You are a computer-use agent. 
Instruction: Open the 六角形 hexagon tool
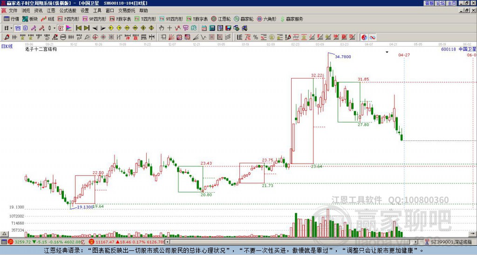click(x=266, y=19)
